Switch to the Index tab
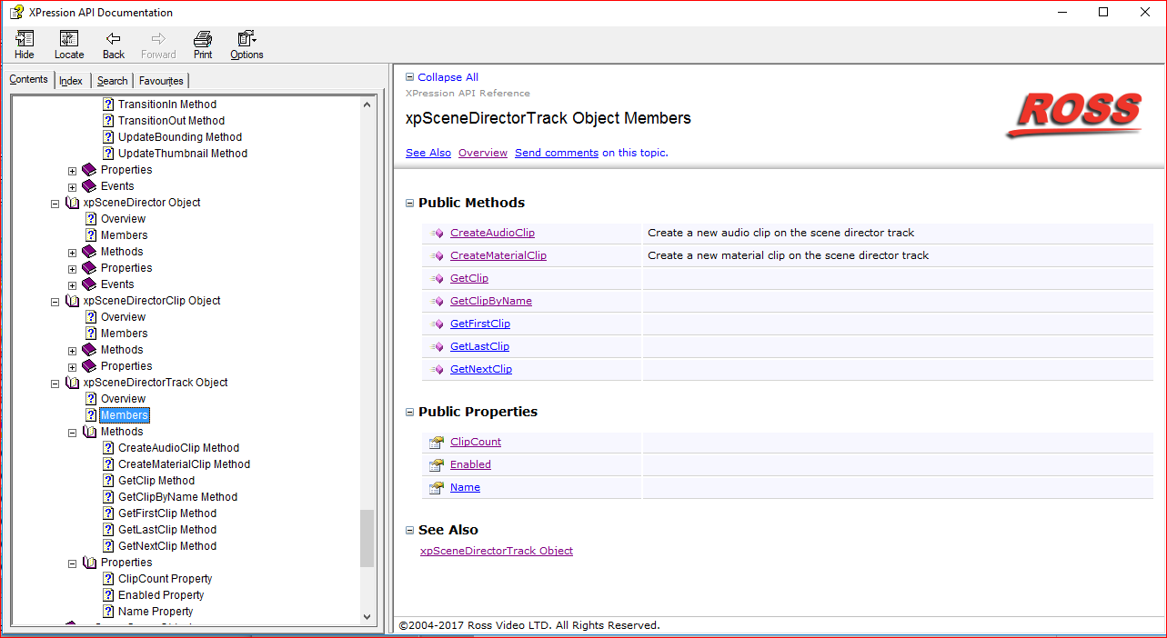The width and height of the screenshot is (1167, 638). (71, 81)
